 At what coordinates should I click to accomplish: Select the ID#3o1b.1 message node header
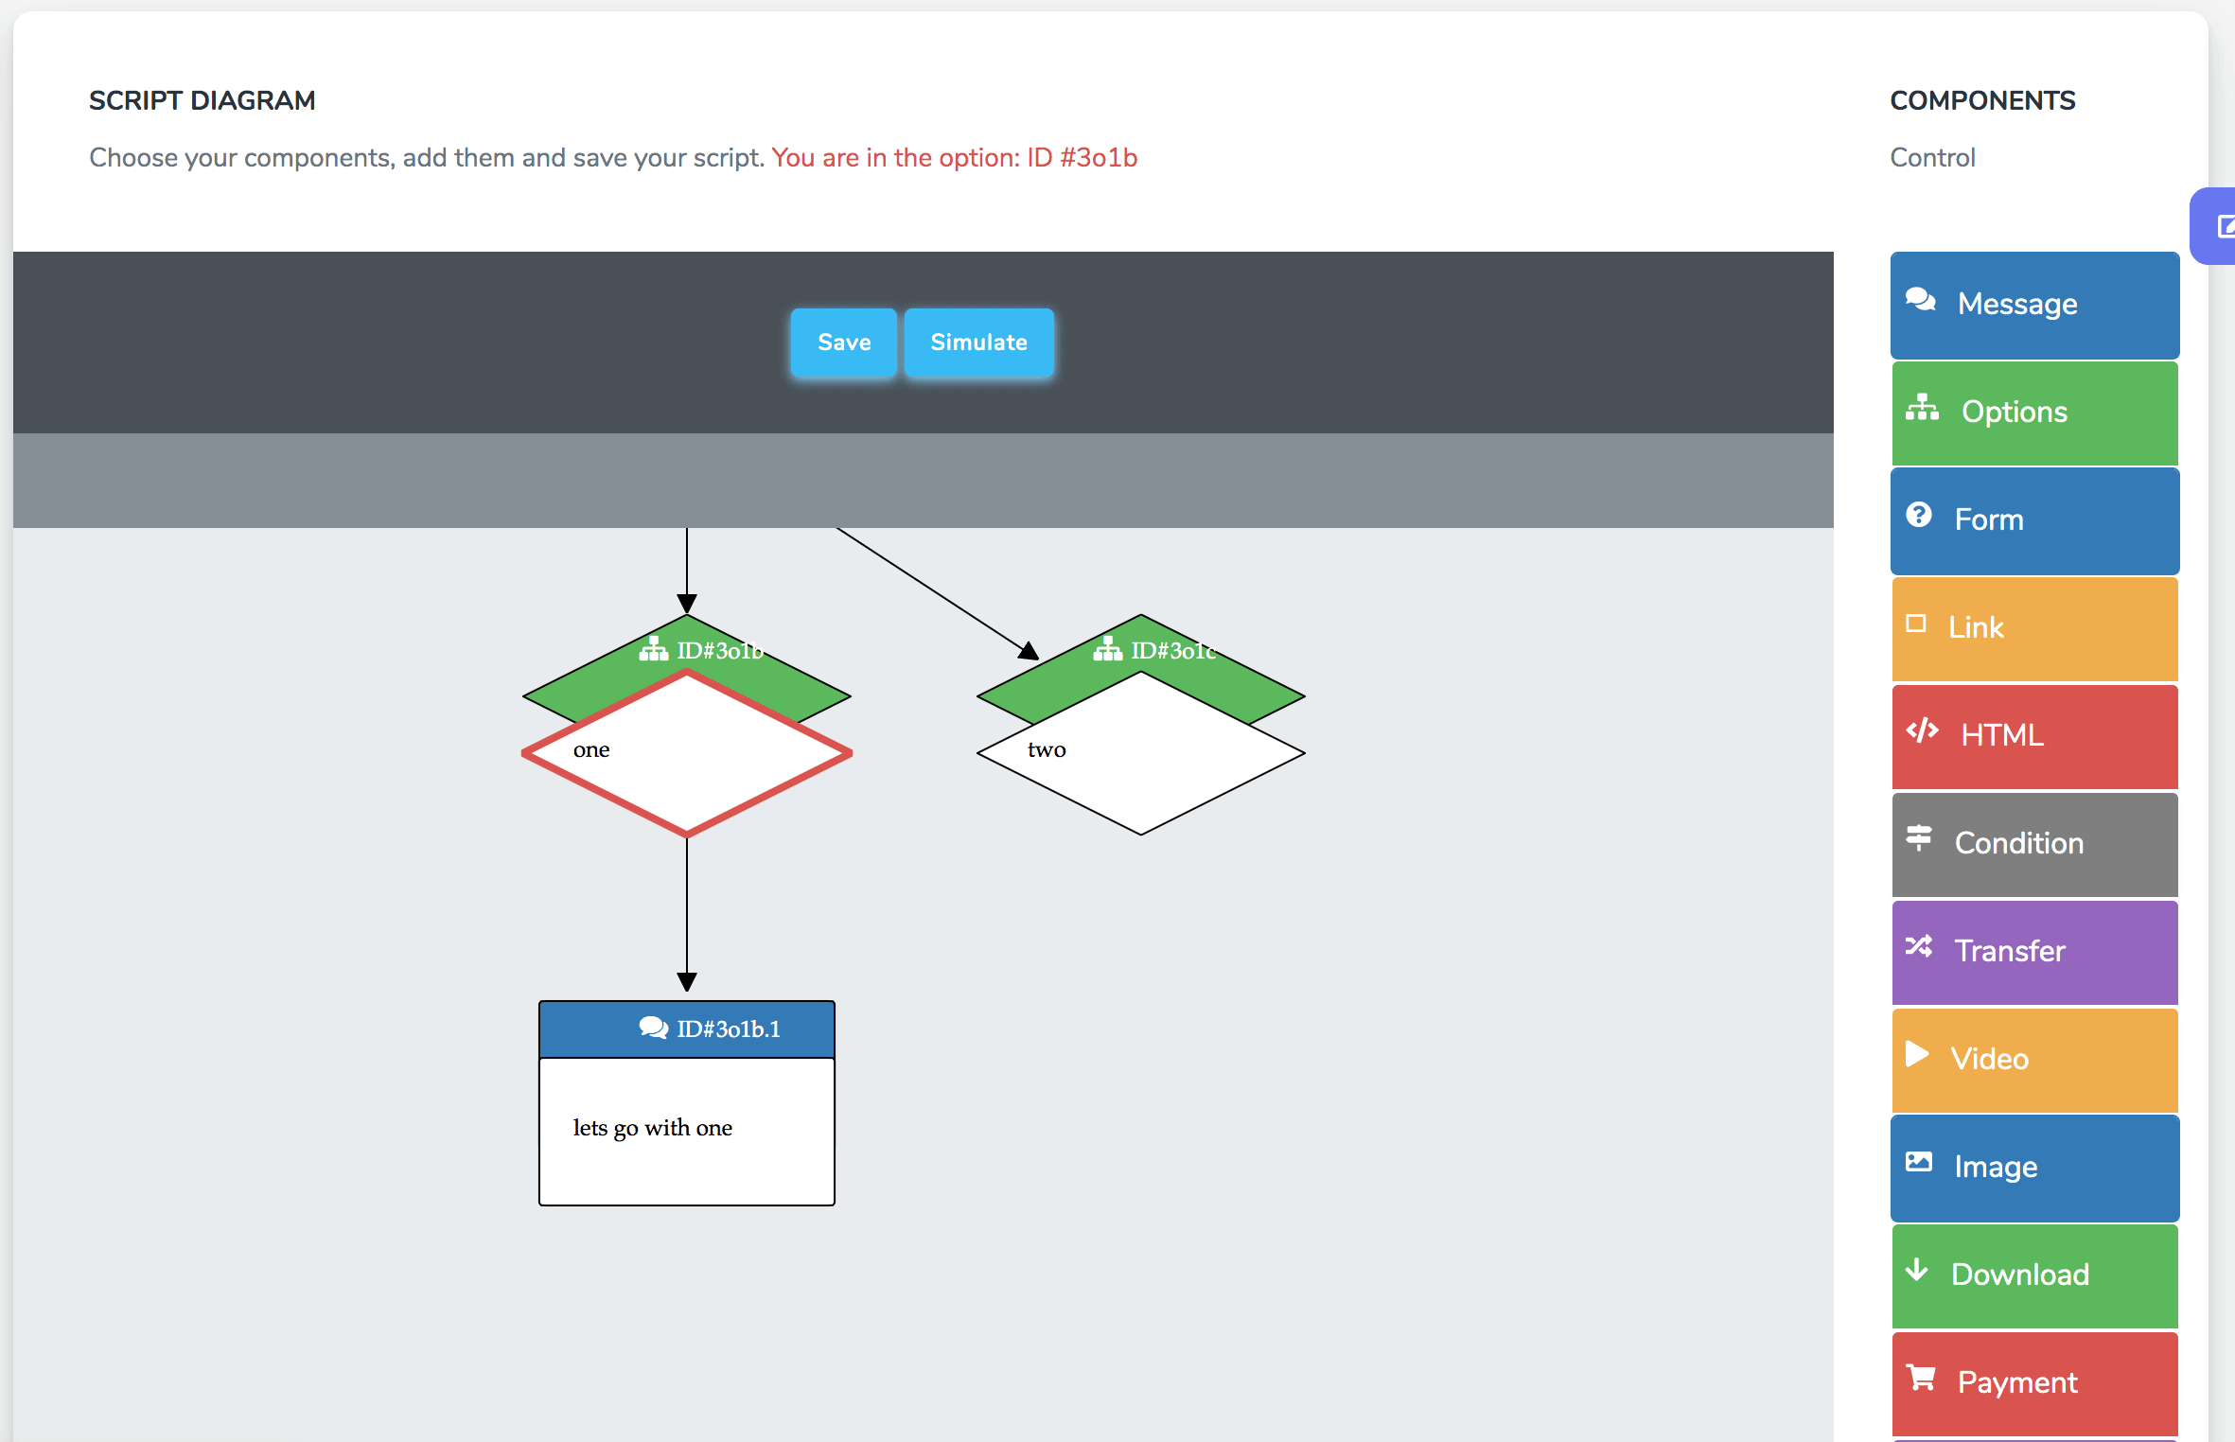(x=687, y=1029)
